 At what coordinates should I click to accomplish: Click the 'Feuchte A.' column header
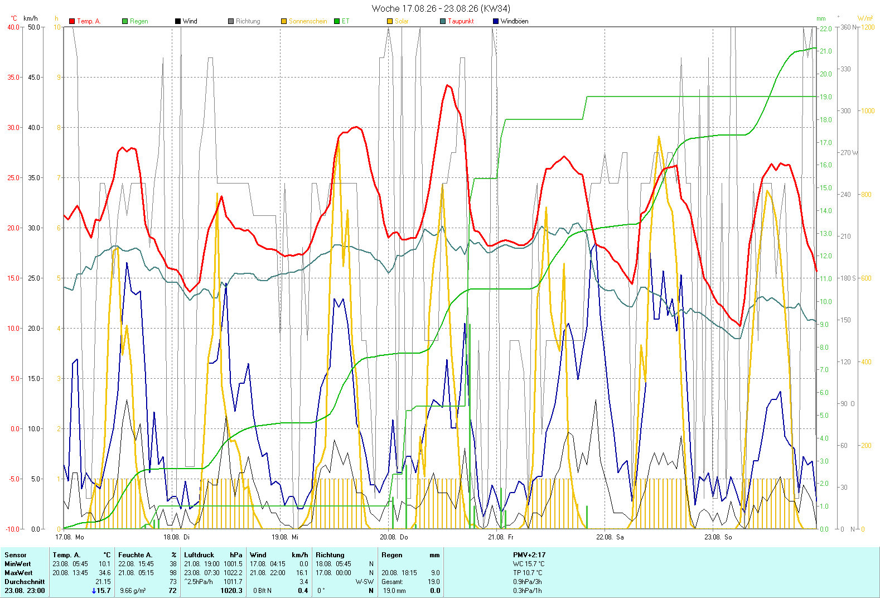[x=136, y=555]
